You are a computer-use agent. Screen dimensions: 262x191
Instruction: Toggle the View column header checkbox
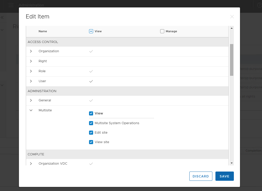pyautogui.click(x=91, y=31)
